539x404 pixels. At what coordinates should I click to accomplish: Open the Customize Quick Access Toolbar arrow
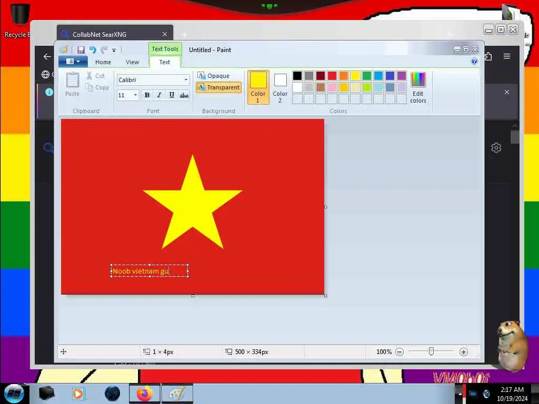pyautogui.click(x=114, y=50)
